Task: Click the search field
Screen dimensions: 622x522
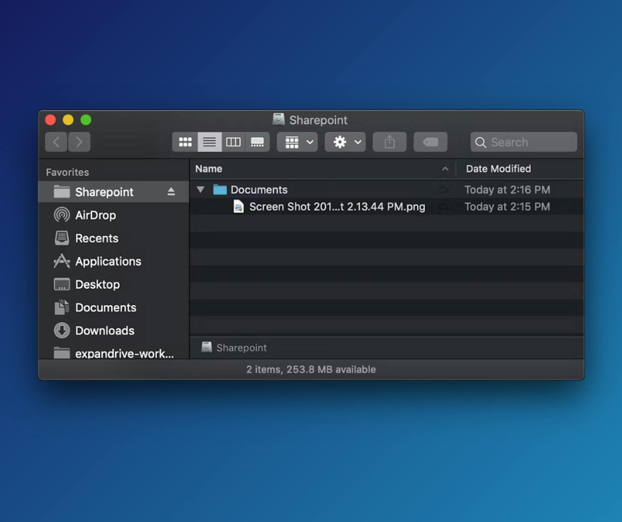Action: 523,142
